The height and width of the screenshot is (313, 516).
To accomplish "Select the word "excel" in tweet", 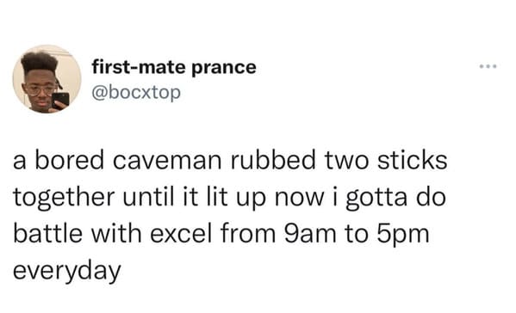I will click(180, 234).
